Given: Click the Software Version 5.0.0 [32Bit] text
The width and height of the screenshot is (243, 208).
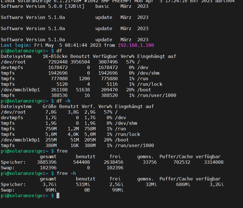Looking at the screenshot, I should (x=42, y=6).
